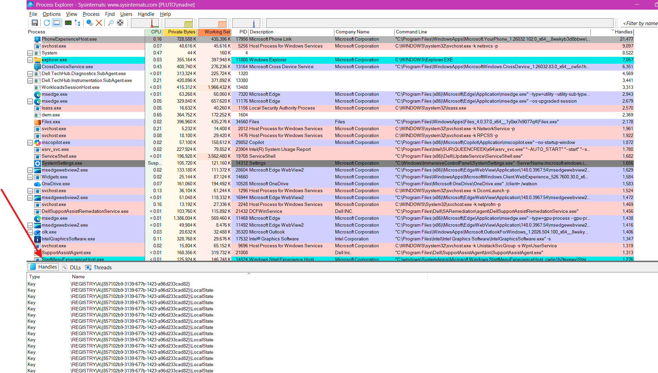Viewport: 658px width, 373px height.
Task: Click the Save toolbar icon
Action: (x=35, y=23)
